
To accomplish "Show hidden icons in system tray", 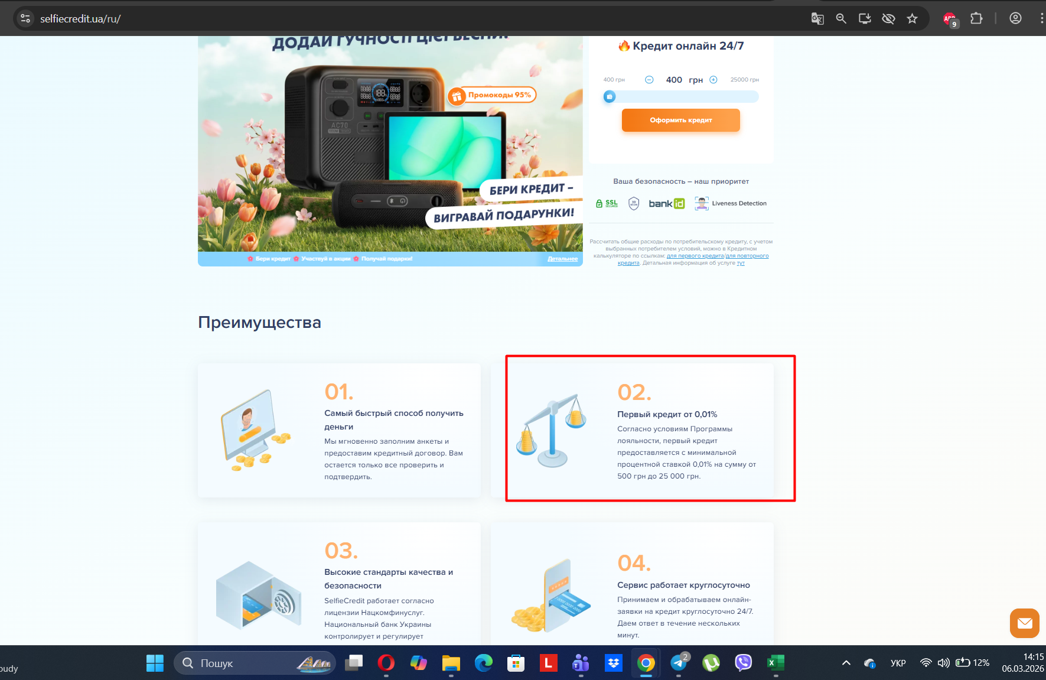I will pyautogui.click(x=846, y=663).
